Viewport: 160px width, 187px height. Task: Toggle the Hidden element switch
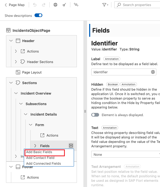click(x=95, y=115)
